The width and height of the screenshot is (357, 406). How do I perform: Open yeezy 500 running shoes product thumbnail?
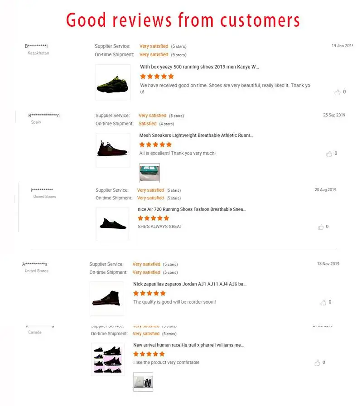pyautogui.click(x=113, y=82)
